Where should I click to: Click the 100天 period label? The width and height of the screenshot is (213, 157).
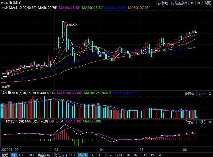(6, 87)
